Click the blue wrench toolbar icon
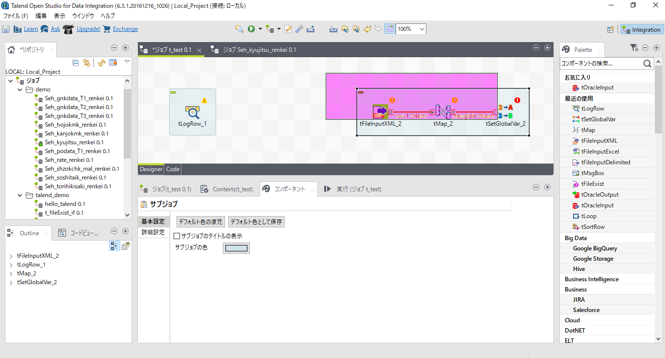665x358 pixels. click(x=299, y=29)
